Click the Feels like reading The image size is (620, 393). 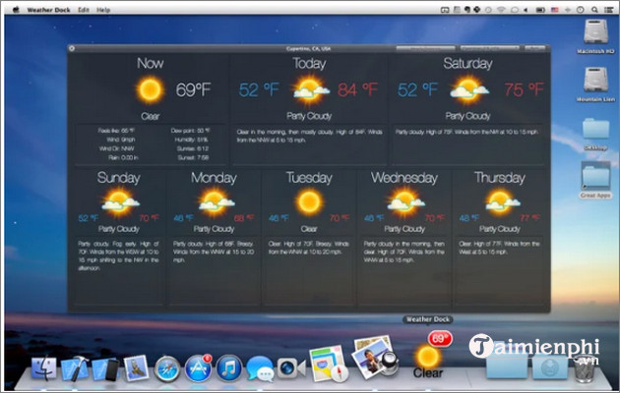point(116,131)
